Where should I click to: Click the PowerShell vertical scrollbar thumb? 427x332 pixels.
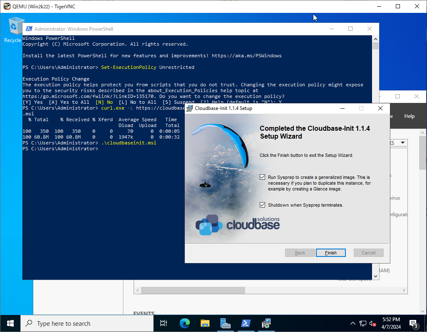[375, 46]
